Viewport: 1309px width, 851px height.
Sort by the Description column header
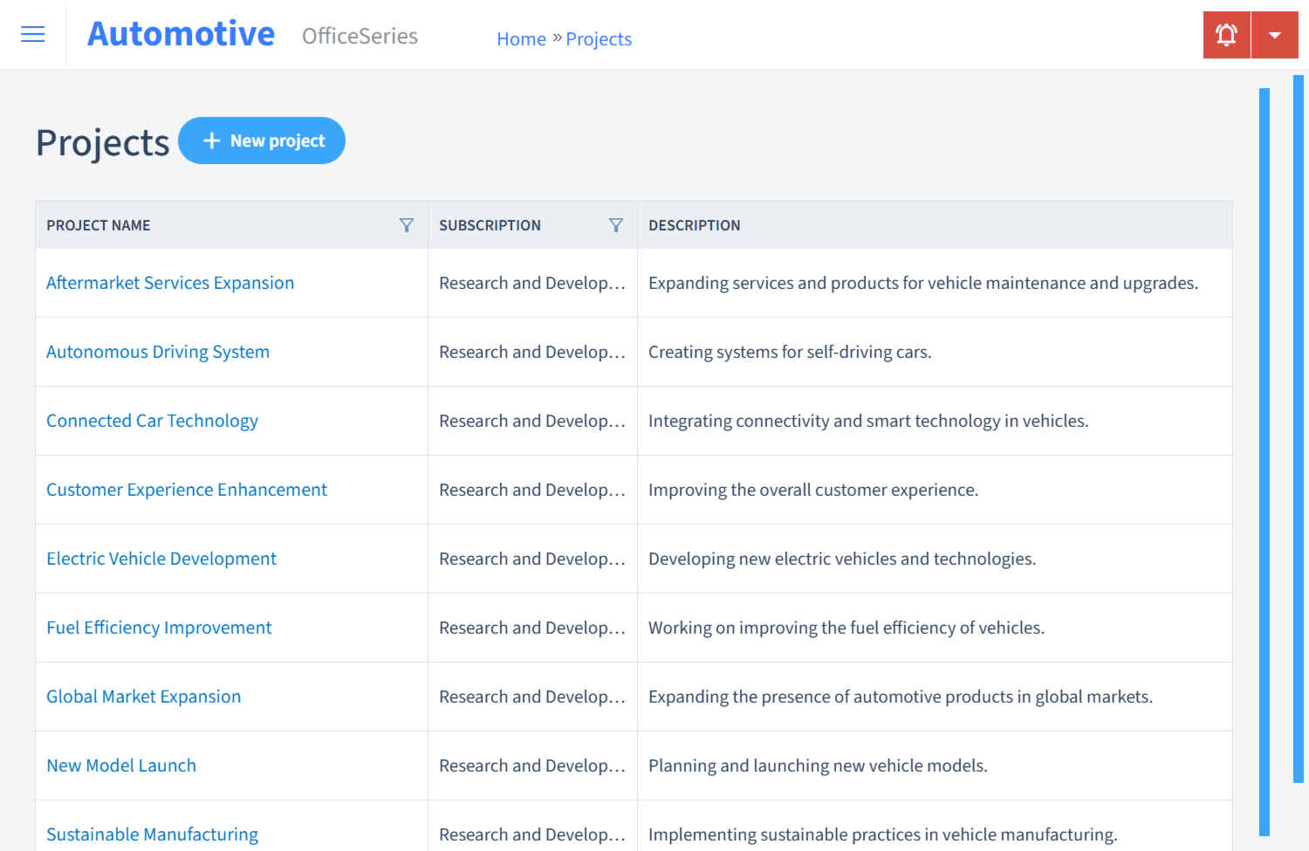[695, 224]
